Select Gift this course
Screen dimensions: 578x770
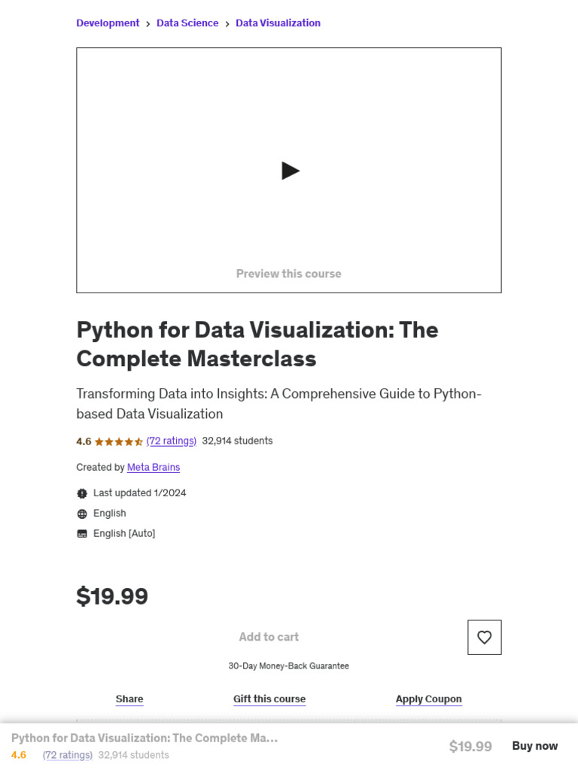click(269, 699)
